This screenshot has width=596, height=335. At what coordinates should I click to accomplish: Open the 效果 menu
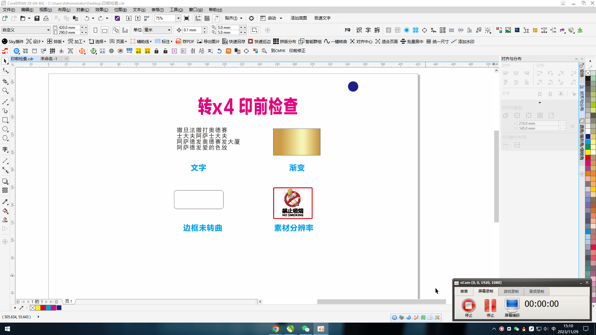pos(102,10)
